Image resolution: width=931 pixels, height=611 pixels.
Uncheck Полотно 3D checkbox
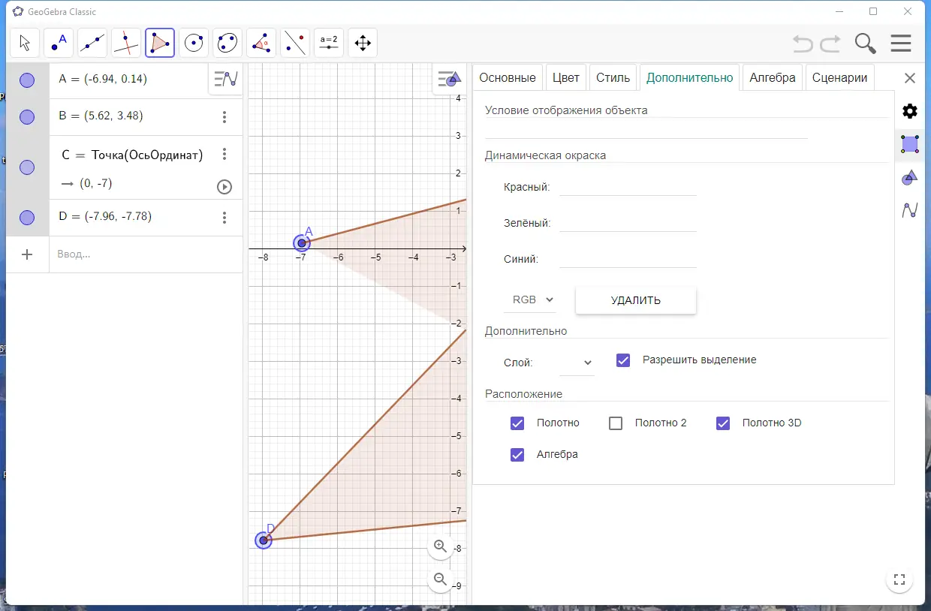(x=723, y=423)
